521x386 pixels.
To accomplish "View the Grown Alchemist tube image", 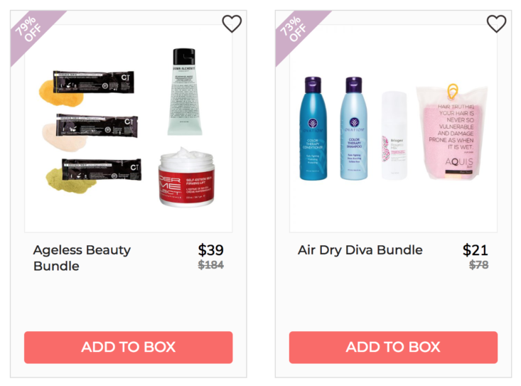I will tap(184, 92).
